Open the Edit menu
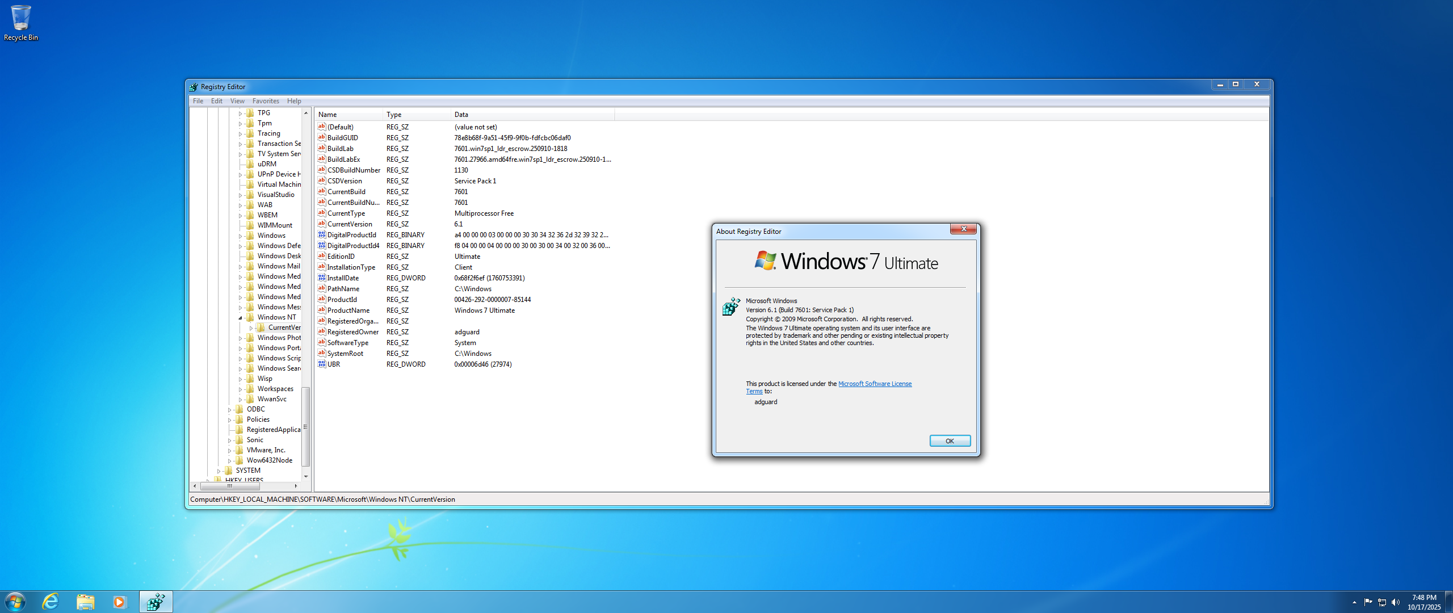 click(217, 101)
